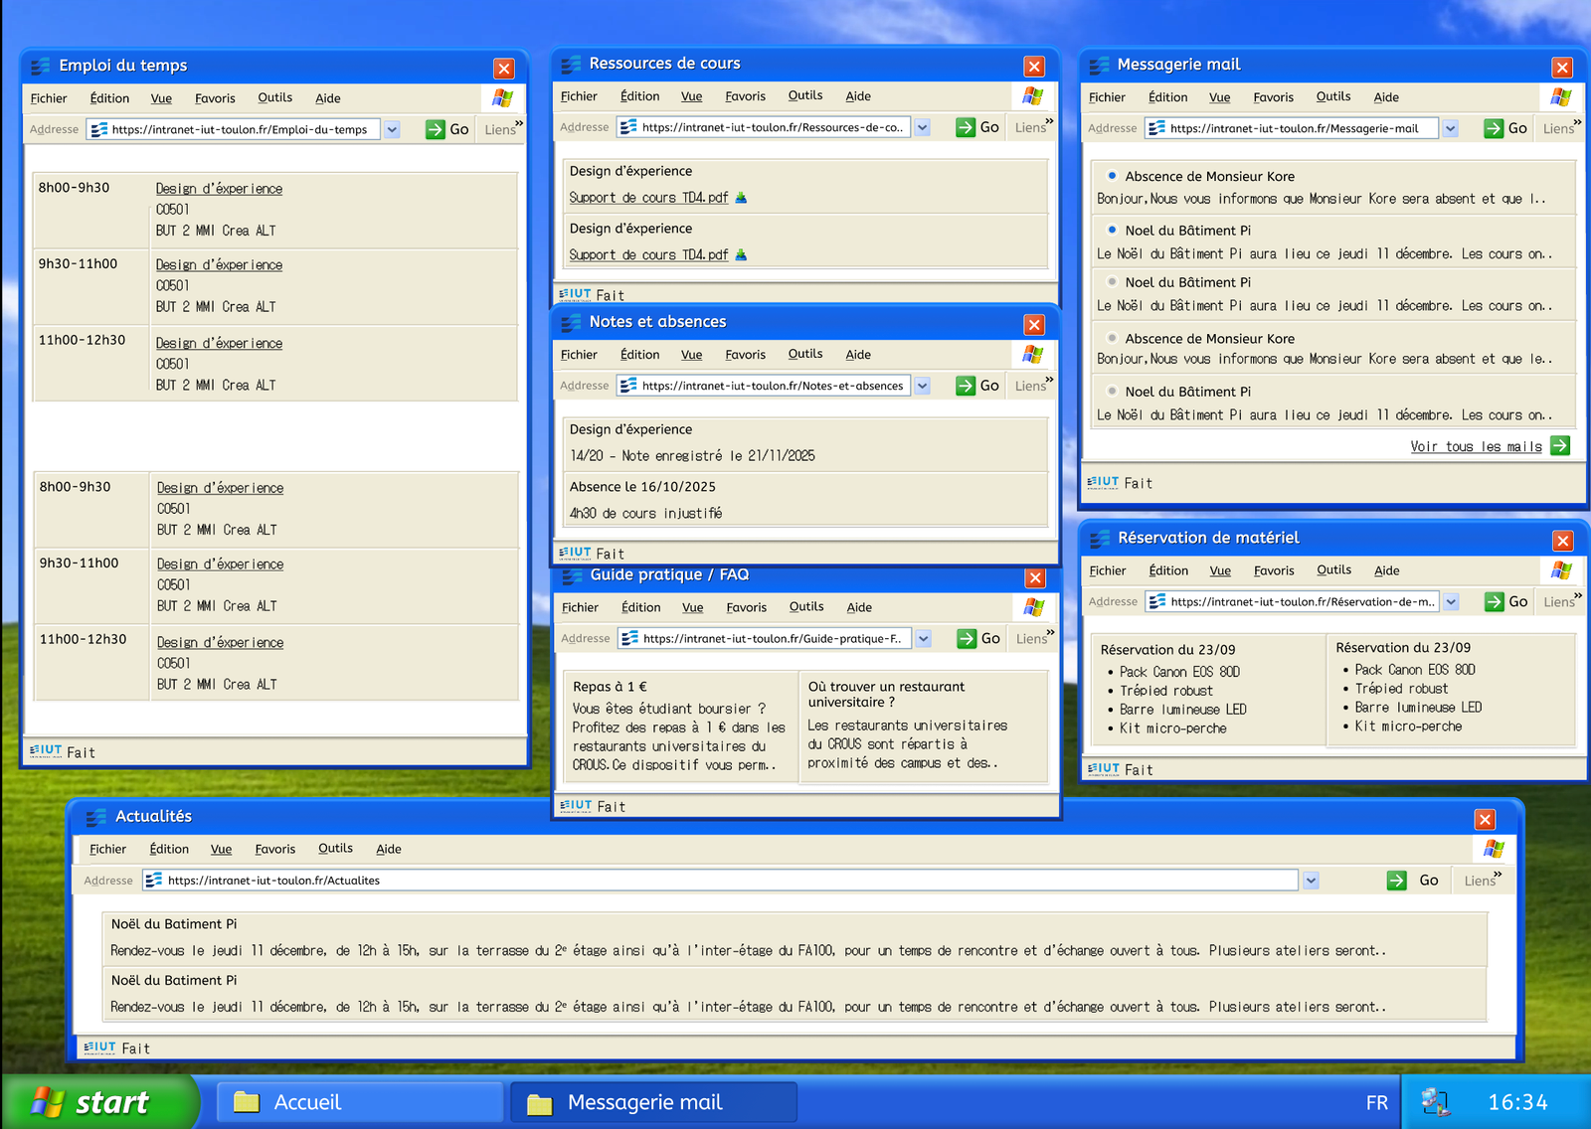Click green arrow next to Voir tous les mails

point(1560,446)
